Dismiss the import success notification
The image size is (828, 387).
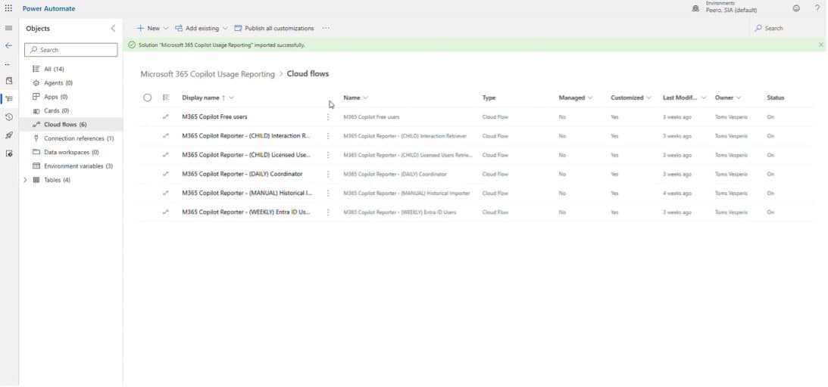coord(820,45)
